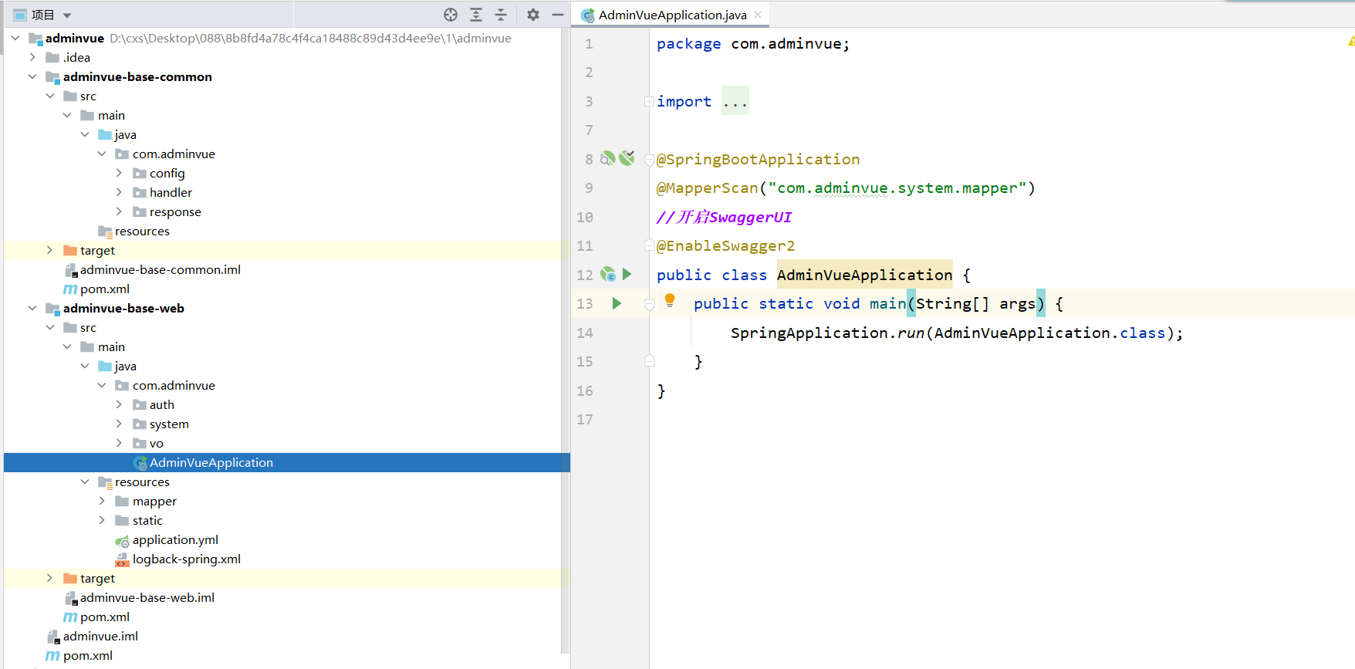The width and height of the screenshot is (1355, 669).
Task: Select application.yml file
Action: click(175, 539)
